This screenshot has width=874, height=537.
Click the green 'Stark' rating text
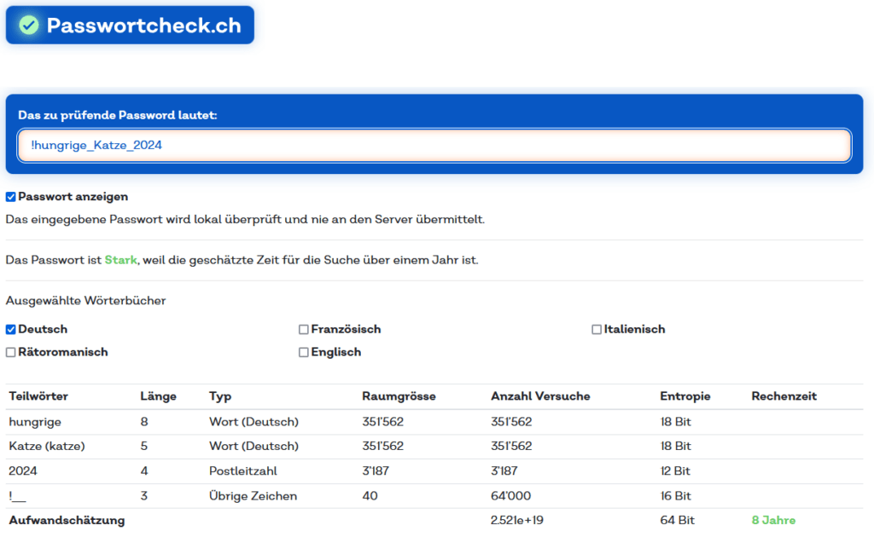tap(120, 260)
